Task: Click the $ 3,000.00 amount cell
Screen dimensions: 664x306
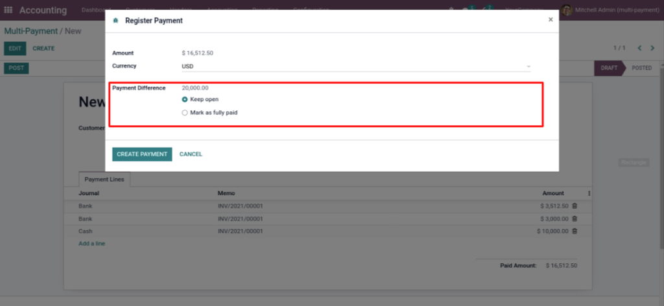Action: point(554,219)
